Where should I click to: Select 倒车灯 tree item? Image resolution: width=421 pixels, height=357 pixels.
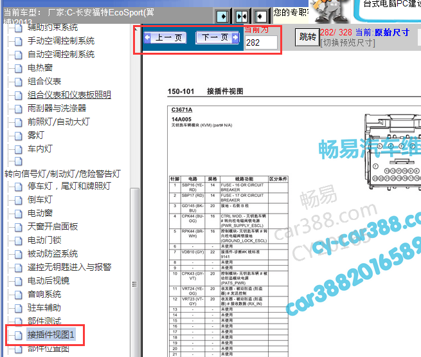(x=40, y=199)
